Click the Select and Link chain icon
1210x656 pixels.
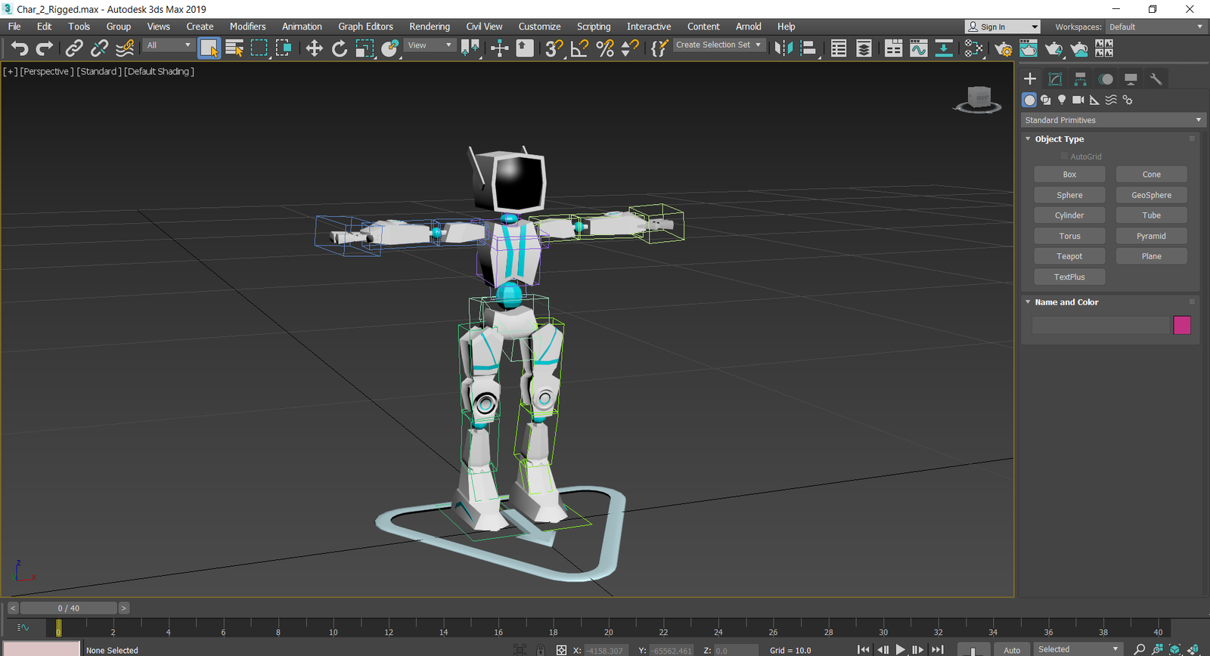(x=73, y=48)
